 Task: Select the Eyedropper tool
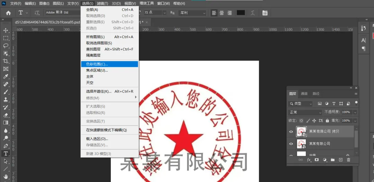coord(6,76)
